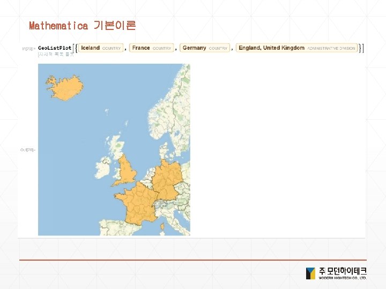The width and height of the screenshot is (386, 289).
Task: Click highlighted Iceland on the map
Action: (x=65, y=88)
